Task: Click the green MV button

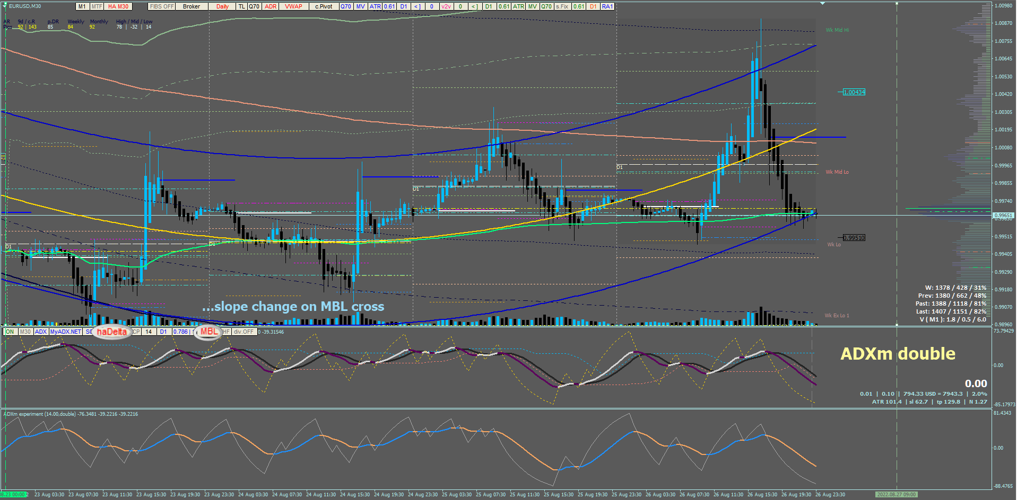Action: tap(532, 6)
